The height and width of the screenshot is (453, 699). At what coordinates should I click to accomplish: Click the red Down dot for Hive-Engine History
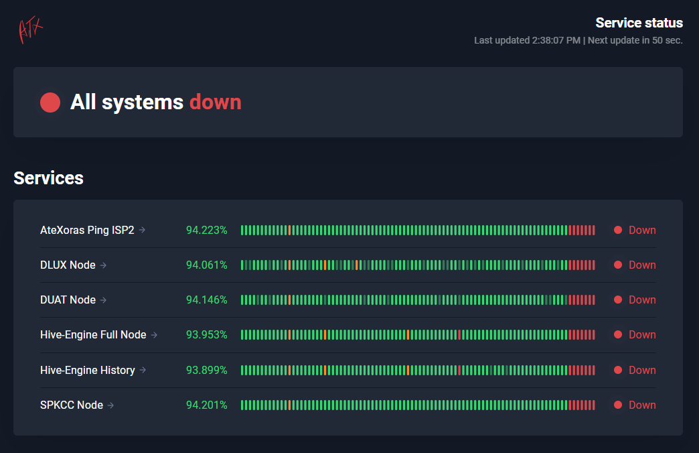[x=618, y=370]
